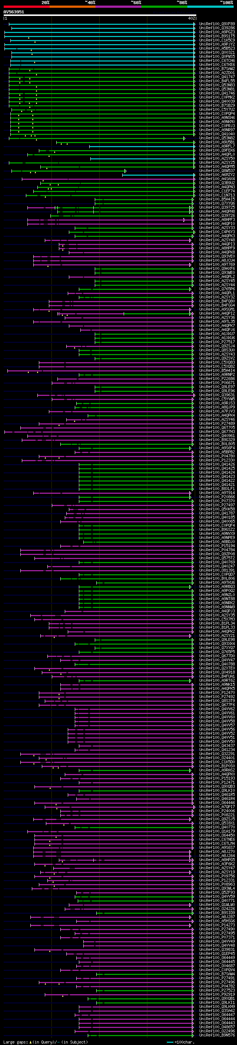Select the query name AV563951
This screenshot has height=1045, width=237.
[x=14, y=12]
